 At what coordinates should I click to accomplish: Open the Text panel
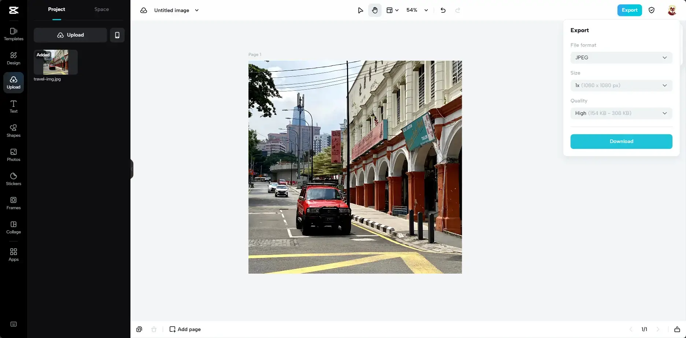[13, 106]
